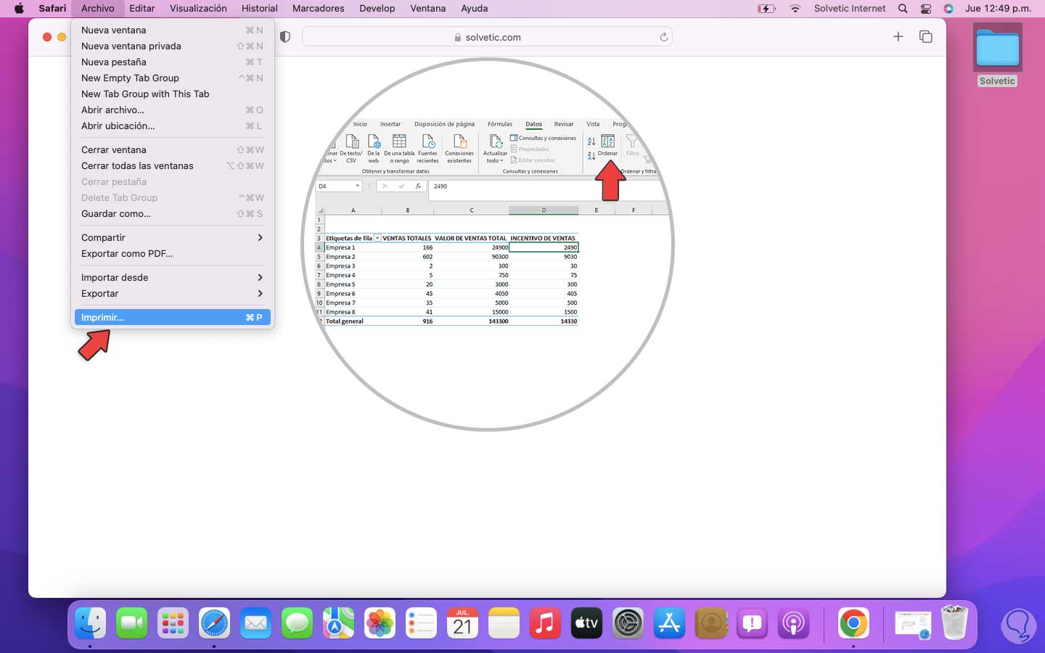Choose Exportar como PDF...
Image resolution: width=1045 pixels, height=653 pixels.
coord(173,253)
